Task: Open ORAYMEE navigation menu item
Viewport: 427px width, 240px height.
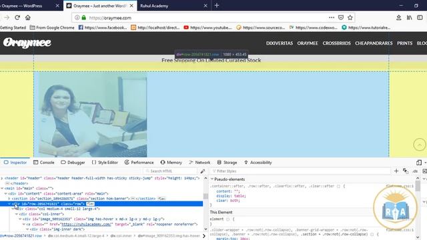Action: pos(308,43)
